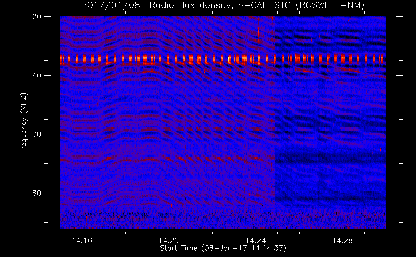Click the 80 frequency tick label

[x=37, y=193]
